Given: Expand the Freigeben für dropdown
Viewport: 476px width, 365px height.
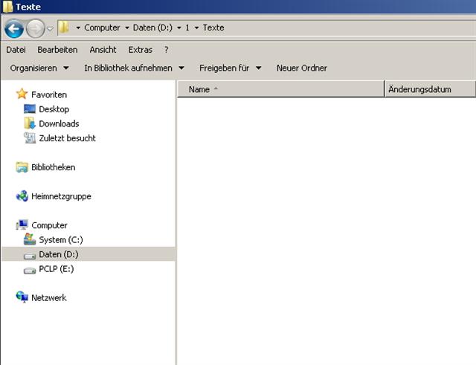Looking at the screenshot, I should pos(230,68).
